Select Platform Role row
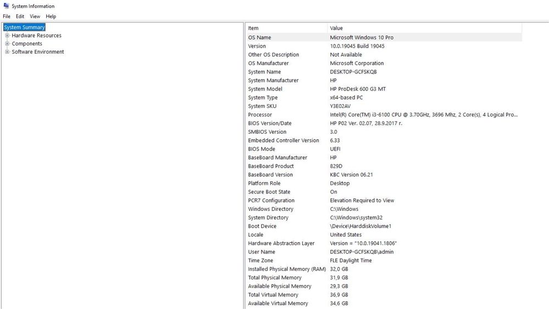The width and height of the screenshot is (549, 309). (x=384, y=184)
